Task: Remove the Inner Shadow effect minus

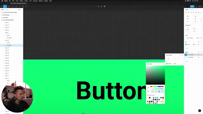Action: [201, 55]
